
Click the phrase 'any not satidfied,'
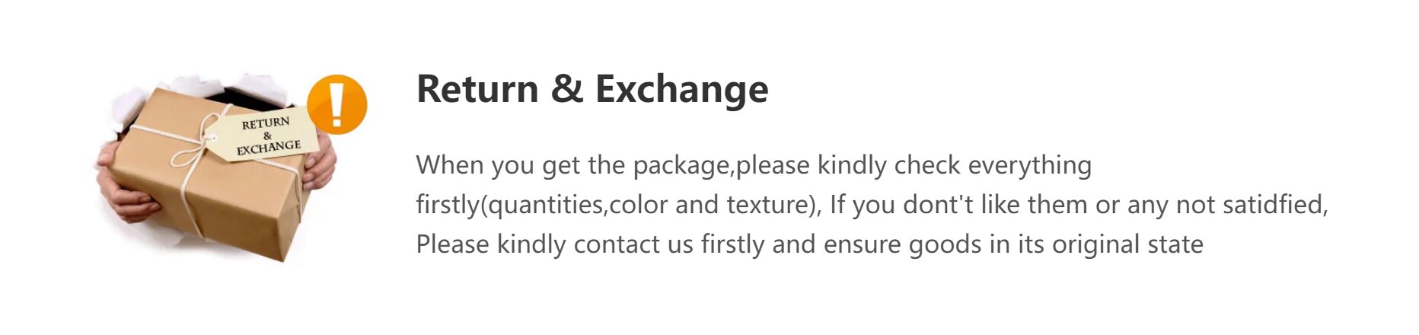[1228, 205]
